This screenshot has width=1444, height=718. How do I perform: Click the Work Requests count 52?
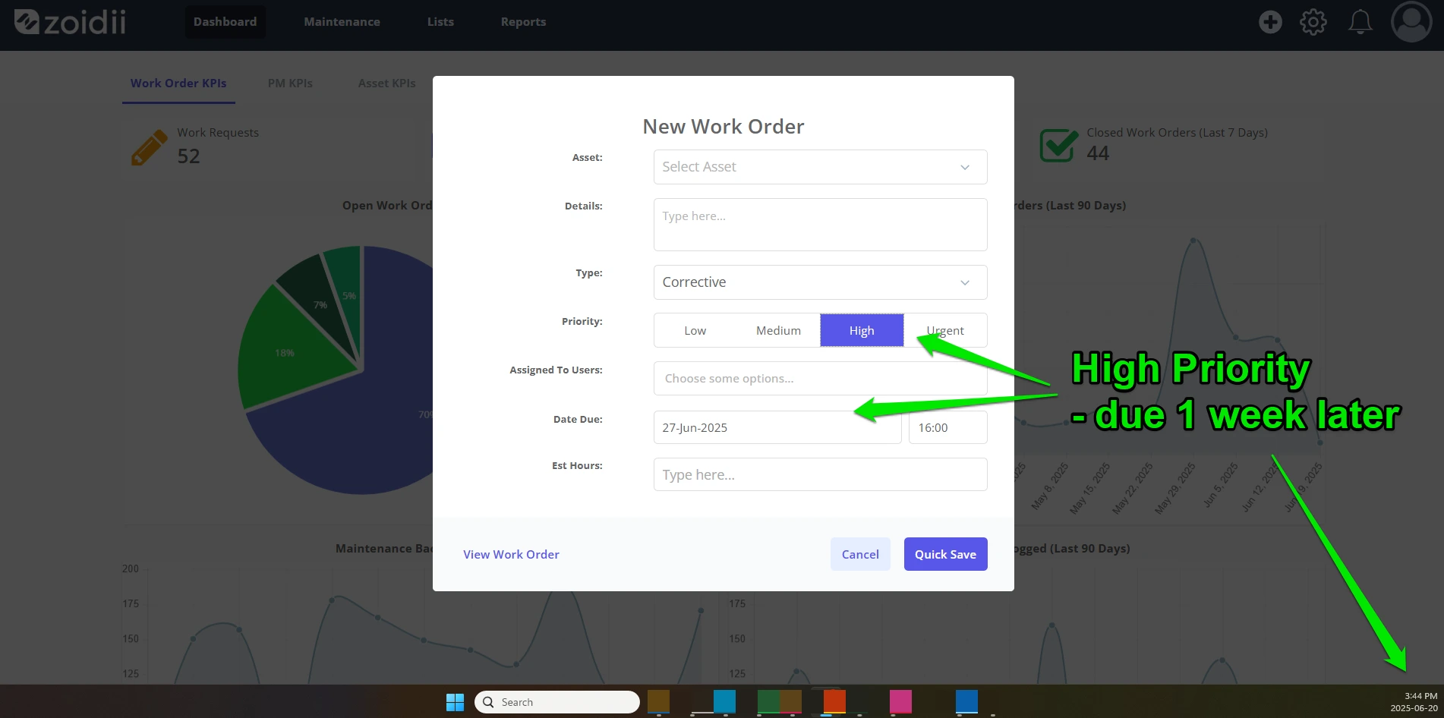point(188,156)
